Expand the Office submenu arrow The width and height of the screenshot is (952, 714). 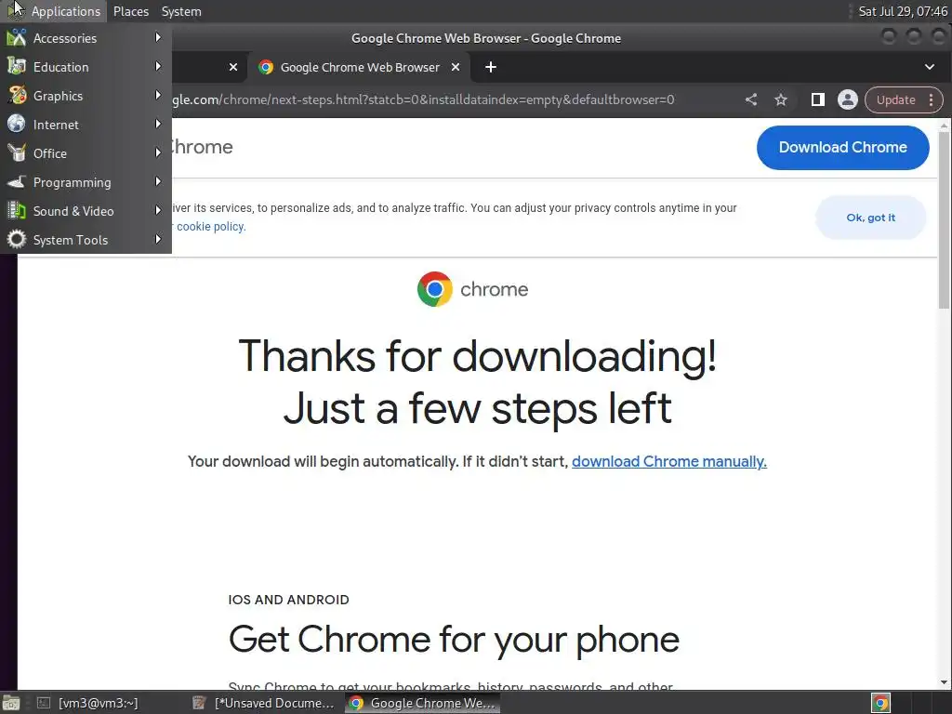click(x=158, y=153)
